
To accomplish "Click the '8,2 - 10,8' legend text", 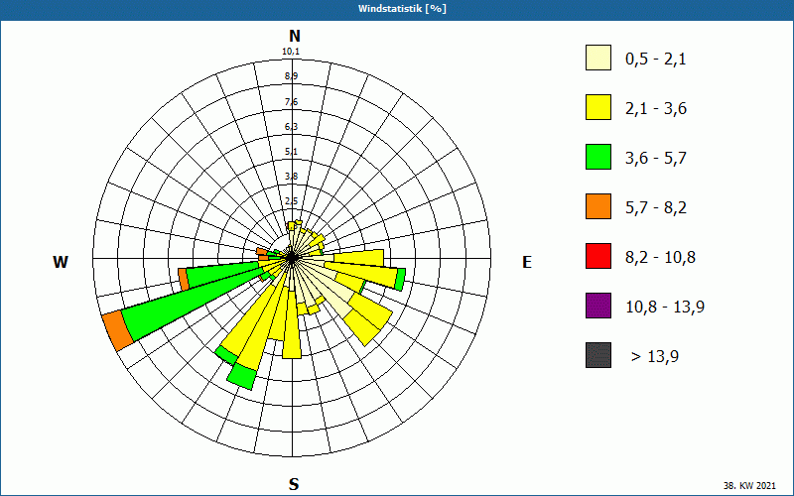I will point(660,258).
